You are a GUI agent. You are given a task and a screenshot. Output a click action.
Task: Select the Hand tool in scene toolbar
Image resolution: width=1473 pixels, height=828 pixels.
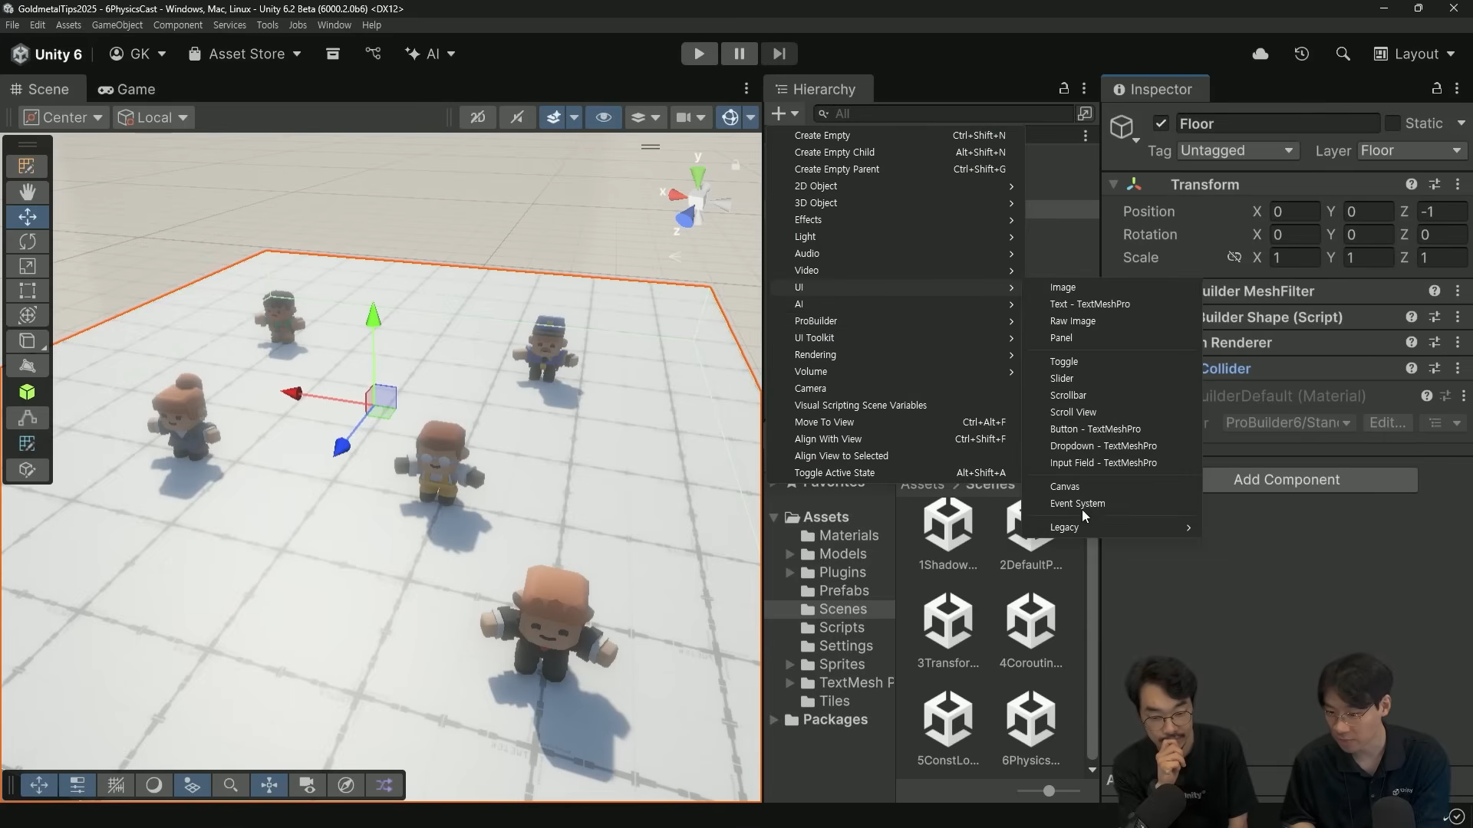28,192
